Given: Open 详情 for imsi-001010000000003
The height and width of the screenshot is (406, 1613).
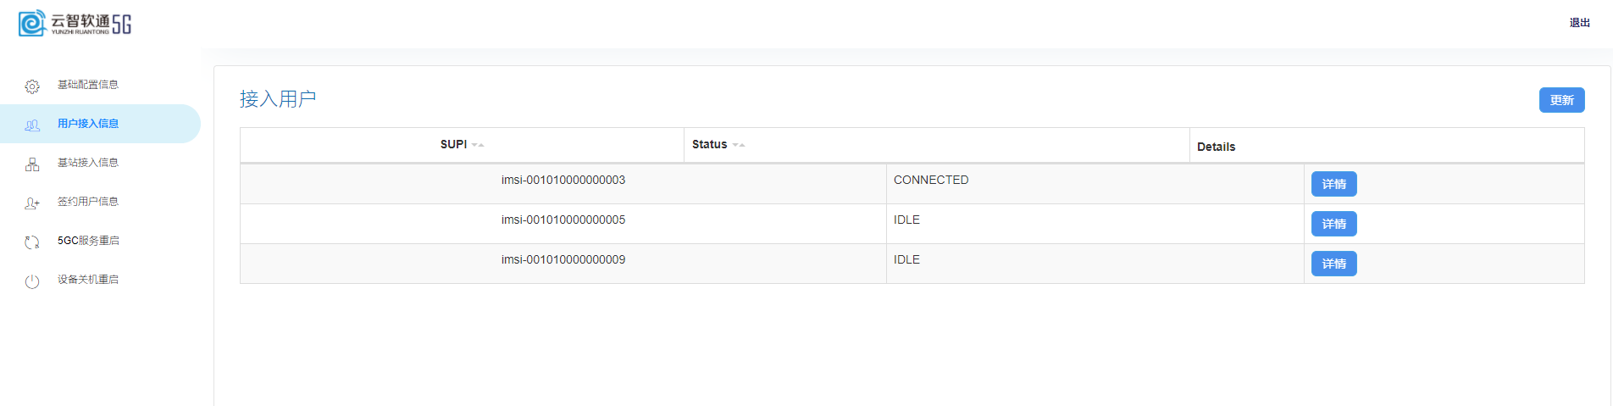Looking at the screenshot, I should tap(1333, 184).
